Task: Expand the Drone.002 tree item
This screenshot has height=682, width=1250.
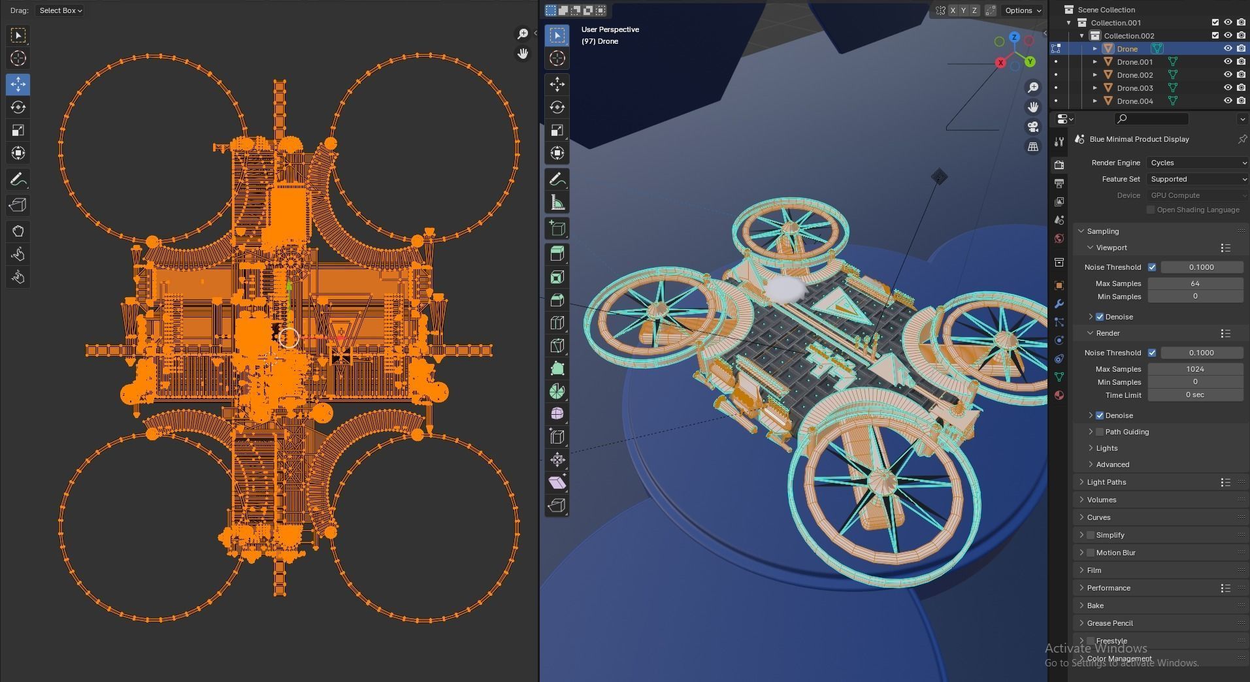Action: pos(1095,75)
